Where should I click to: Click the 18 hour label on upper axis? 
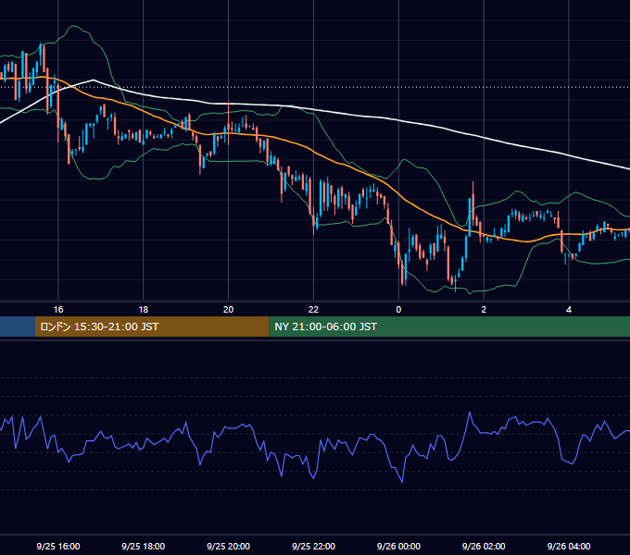pos(144,310)
